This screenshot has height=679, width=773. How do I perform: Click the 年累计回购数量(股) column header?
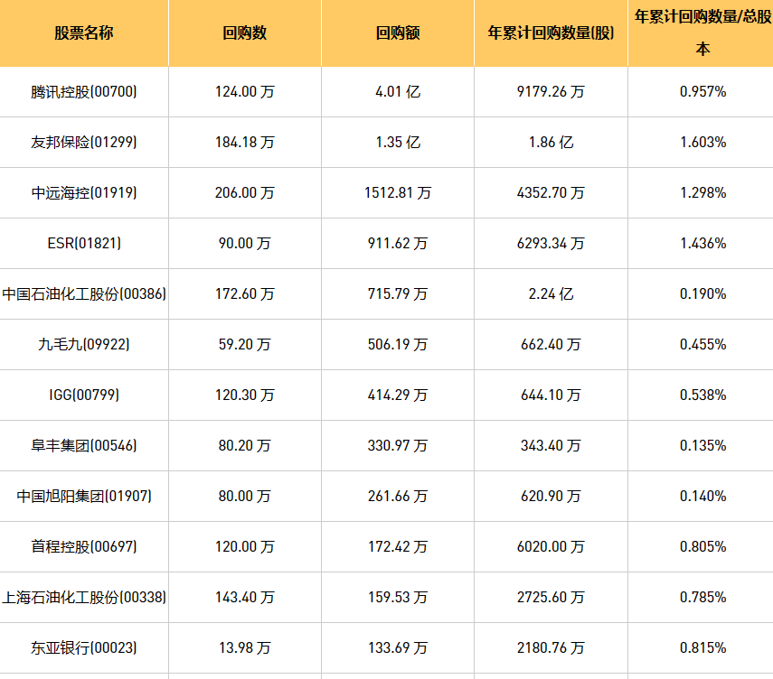[551, 33]
